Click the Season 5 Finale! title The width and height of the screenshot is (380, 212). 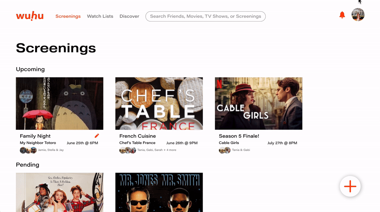click(x=239, y=136)
